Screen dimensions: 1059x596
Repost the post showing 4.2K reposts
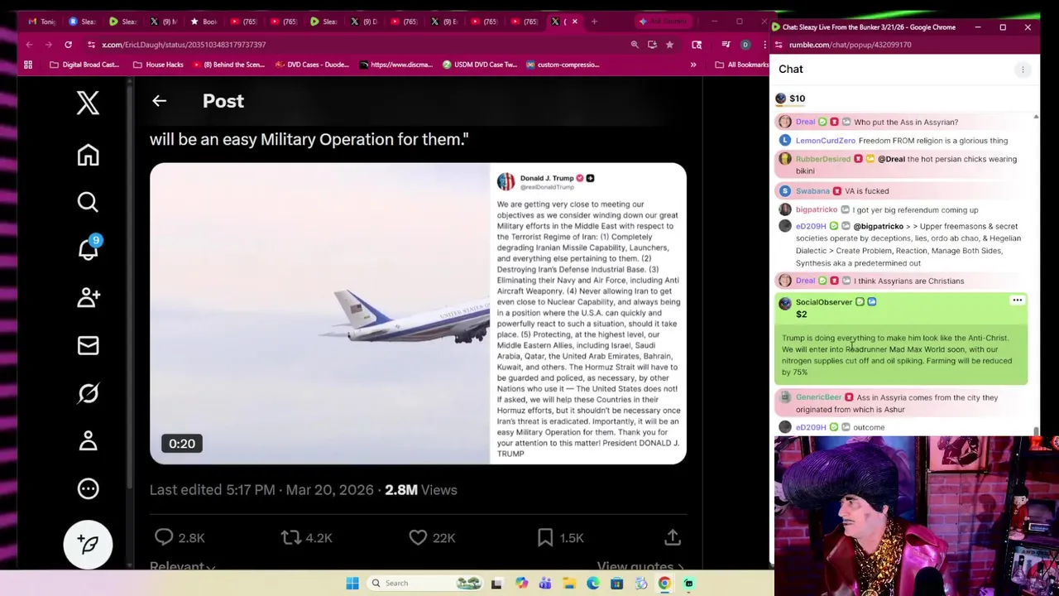click(x=290, y=537)
